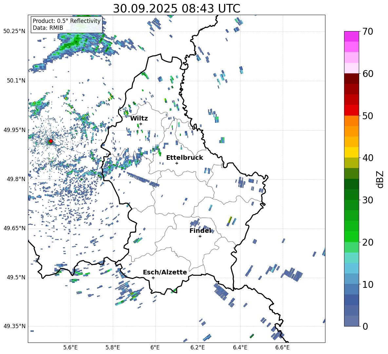Screen dimensions: 388x354
Task: Click the Findel location cross marker
Action: (200, 236)
